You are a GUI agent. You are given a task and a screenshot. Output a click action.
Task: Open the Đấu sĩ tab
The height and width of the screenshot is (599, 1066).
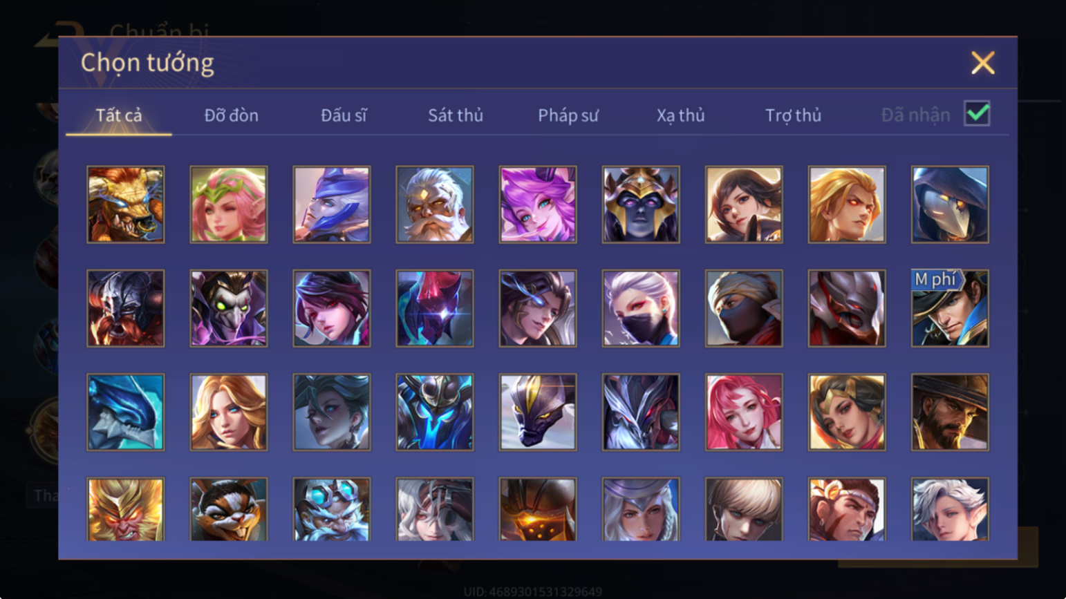(x=344, y=115)
